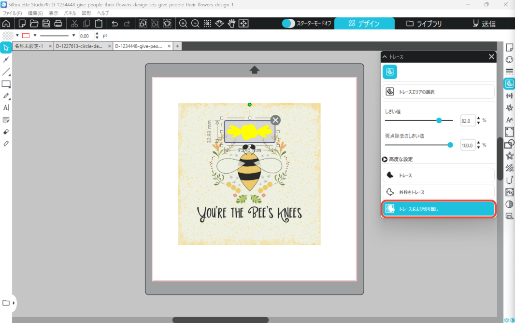Zoom in with the magnifier plus

click(183, 23)
